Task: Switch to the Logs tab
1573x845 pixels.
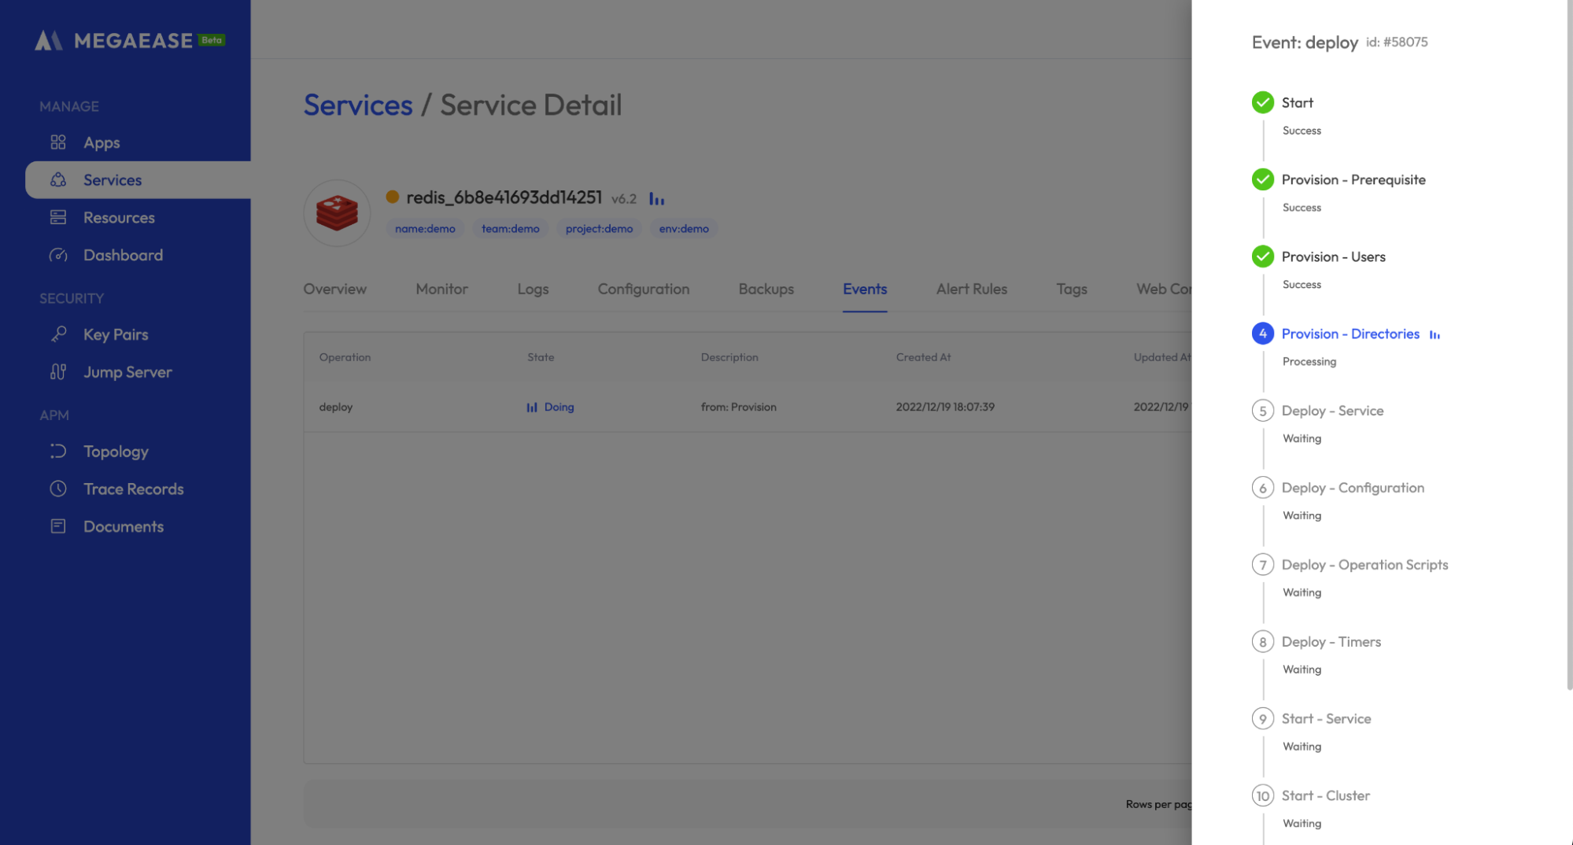Action: [533, 289]
